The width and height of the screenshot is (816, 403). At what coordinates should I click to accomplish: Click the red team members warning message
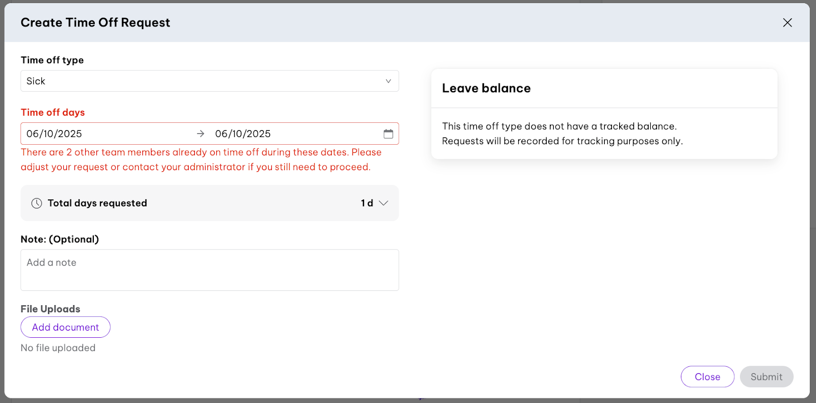(x=201, y=159)
